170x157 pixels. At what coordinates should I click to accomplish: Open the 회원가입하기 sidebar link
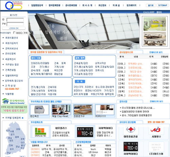(x=12, y=43)
